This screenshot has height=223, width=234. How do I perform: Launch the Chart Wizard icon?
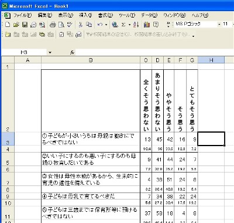coord(147,25)
